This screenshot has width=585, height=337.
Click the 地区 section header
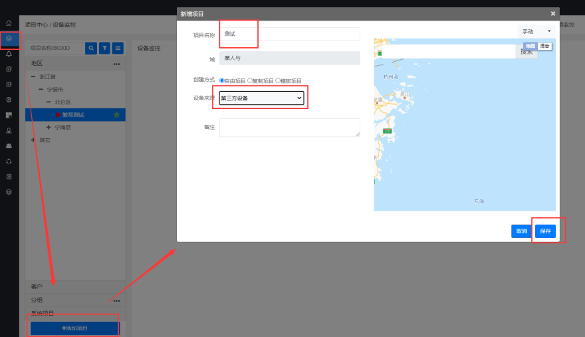click(75, 63)
